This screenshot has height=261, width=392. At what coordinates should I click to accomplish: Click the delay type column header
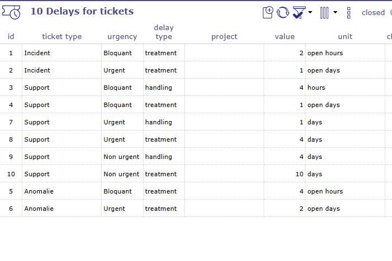pyautogui.click(x=164, y=32)
